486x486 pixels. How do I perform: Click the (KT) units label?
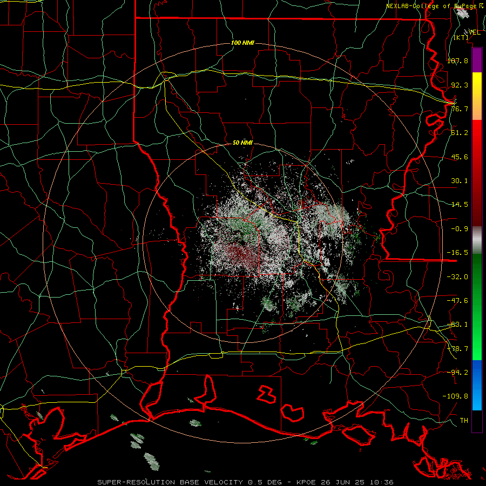coord(461,37)
